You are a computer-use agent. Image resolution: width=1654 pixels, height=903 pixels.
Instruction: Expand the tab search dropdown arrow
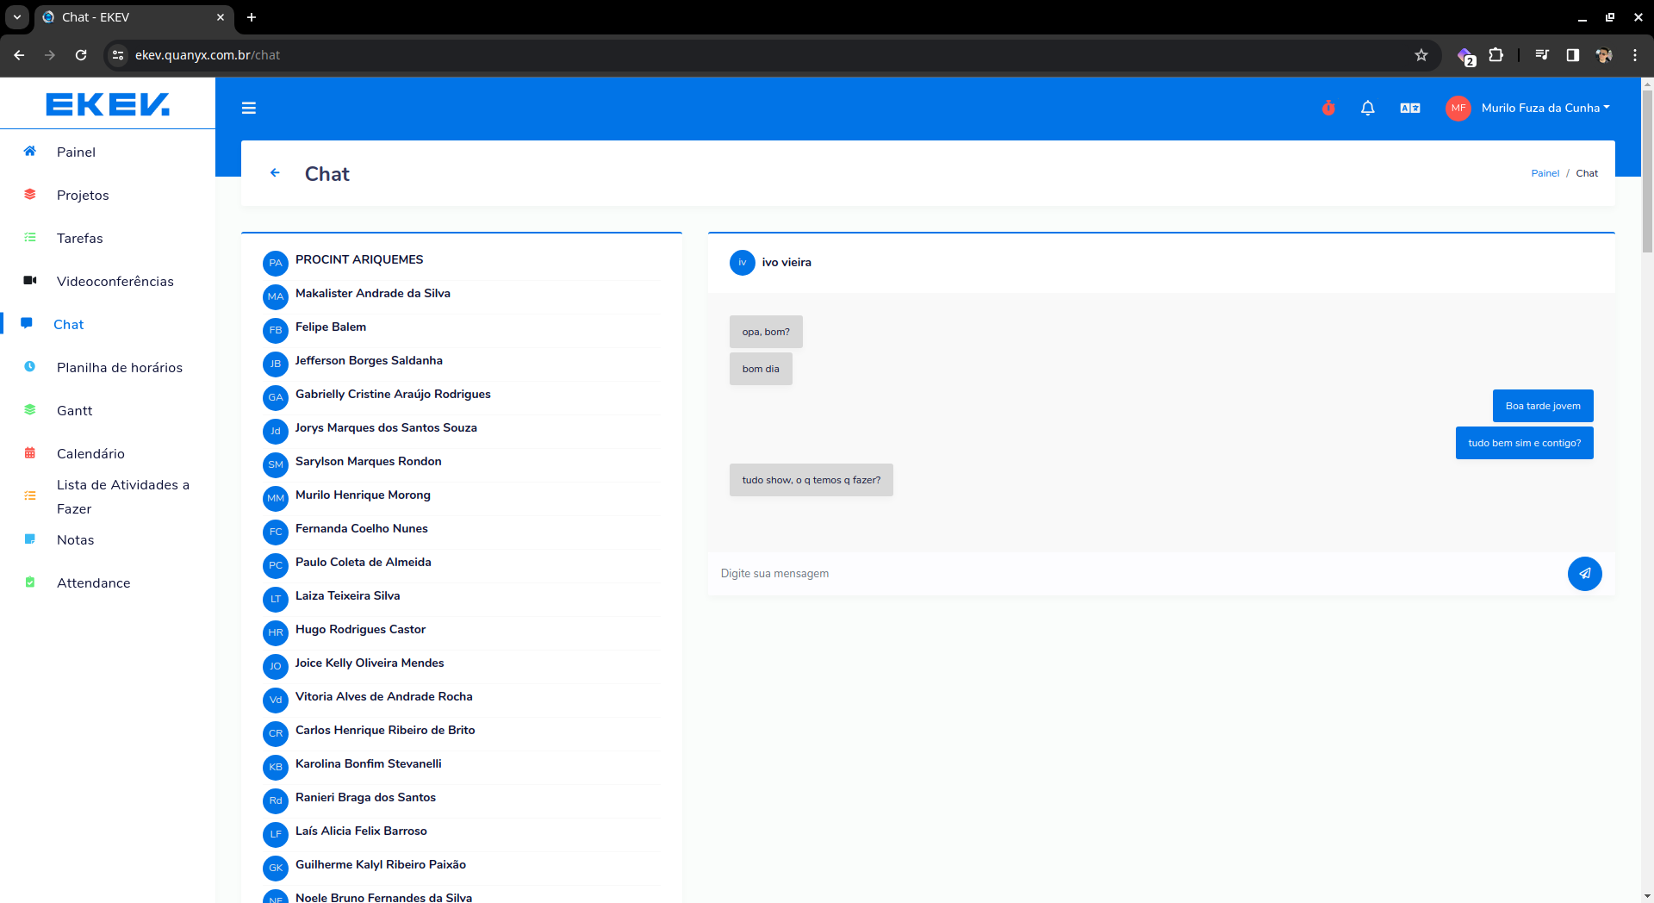point(17,17)
